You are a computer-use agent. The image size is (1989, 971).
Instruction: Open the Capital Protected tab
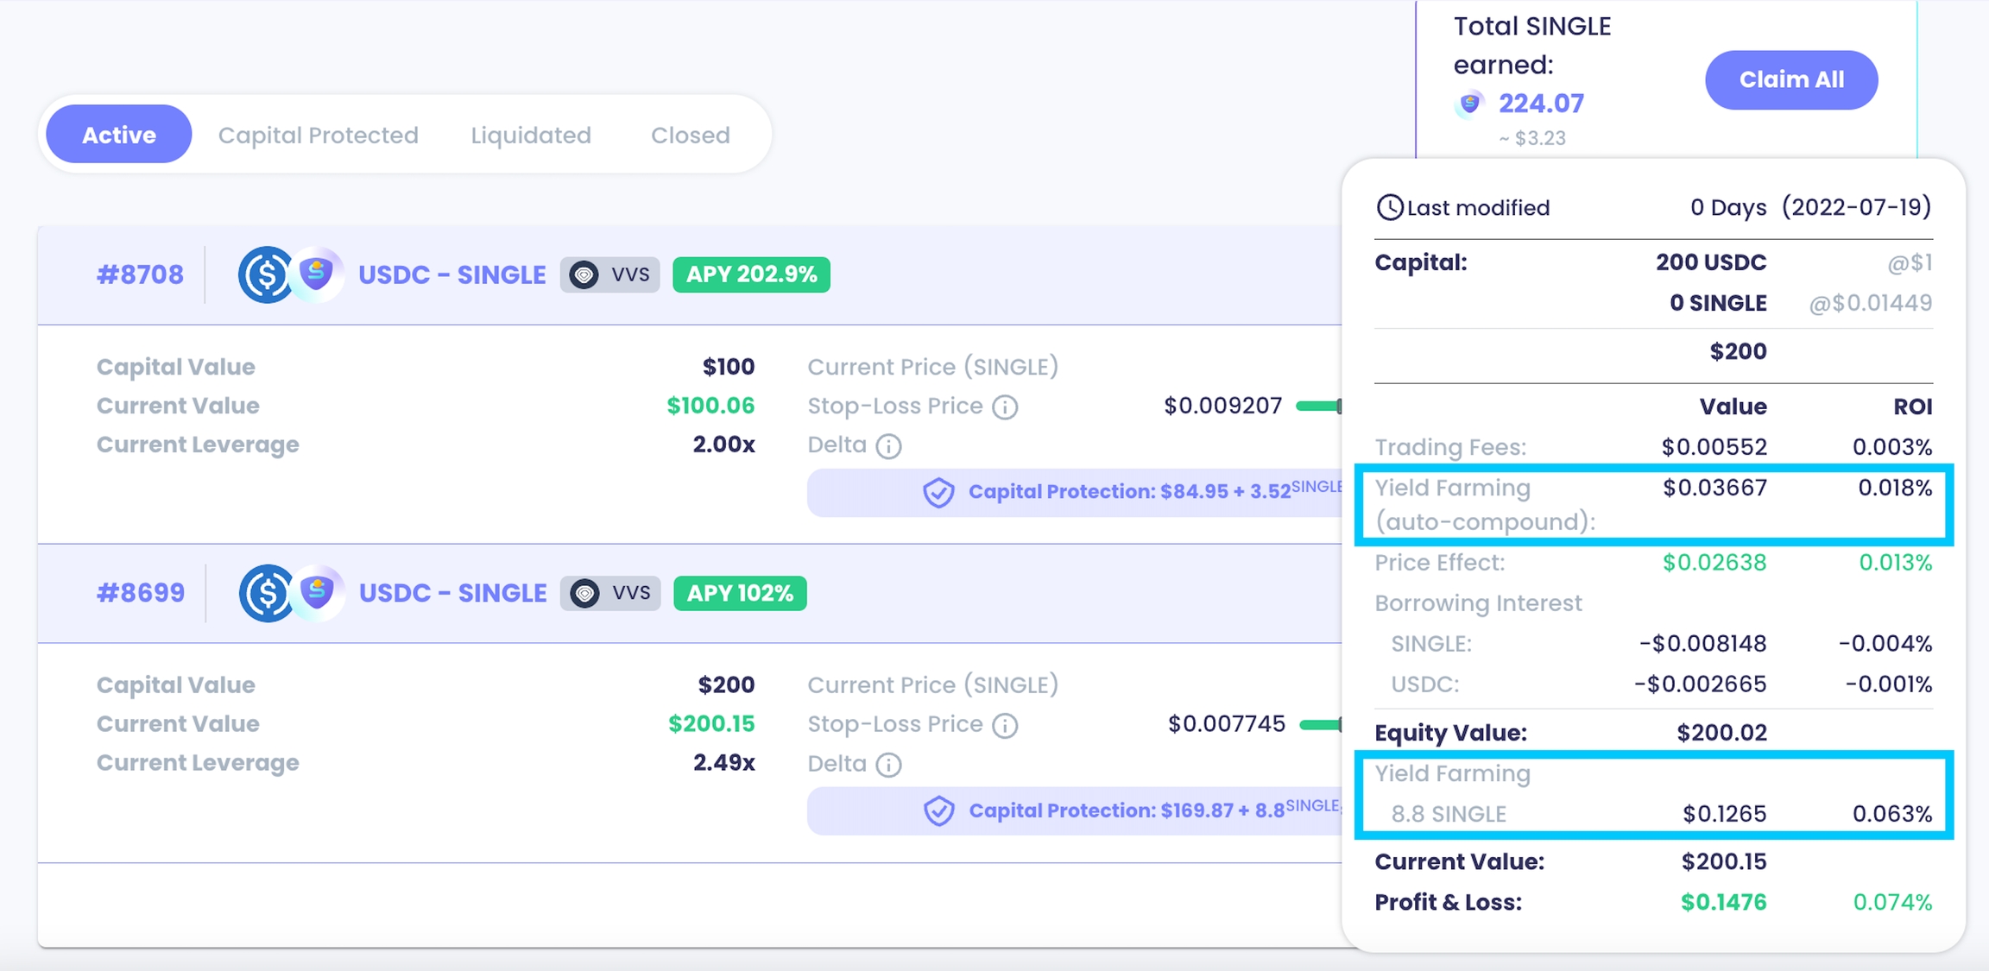pos(318,135)
